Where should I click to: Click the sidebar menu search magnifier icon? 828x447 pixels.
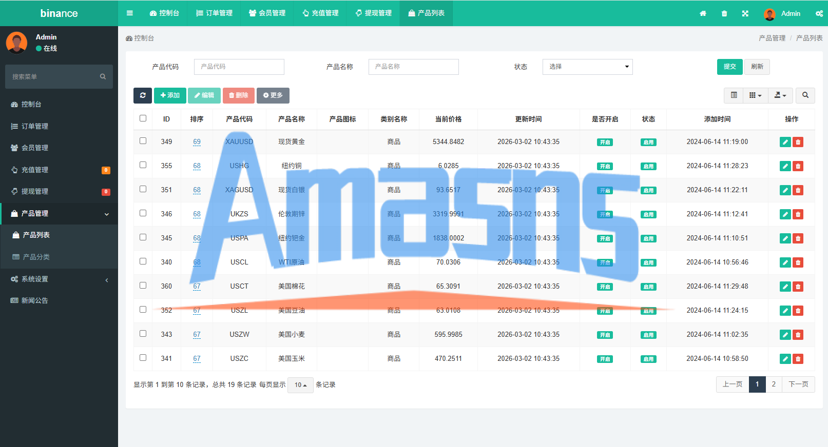click(x=103, y=76)
